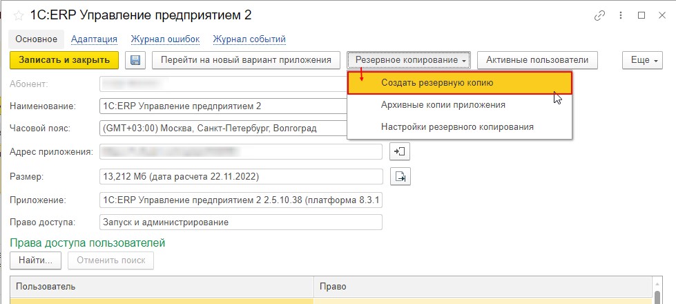Switch to the Адаптация tab
Viewport: 676px width, 304px height.
pyautogui.click(x=94, y=39)
